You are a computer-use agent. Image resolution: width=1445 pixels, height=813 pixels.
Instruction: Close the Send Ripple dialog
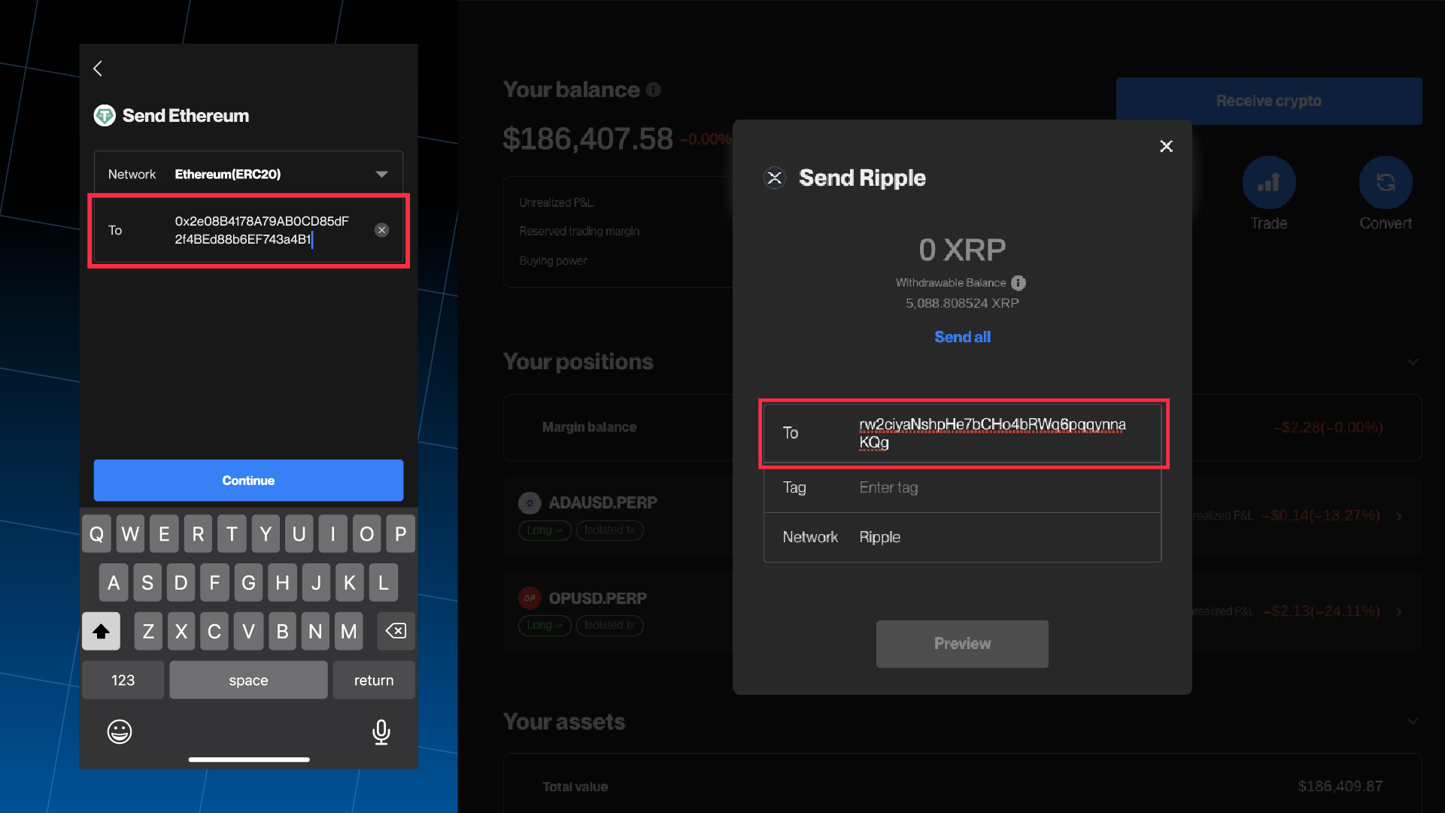1167,146
